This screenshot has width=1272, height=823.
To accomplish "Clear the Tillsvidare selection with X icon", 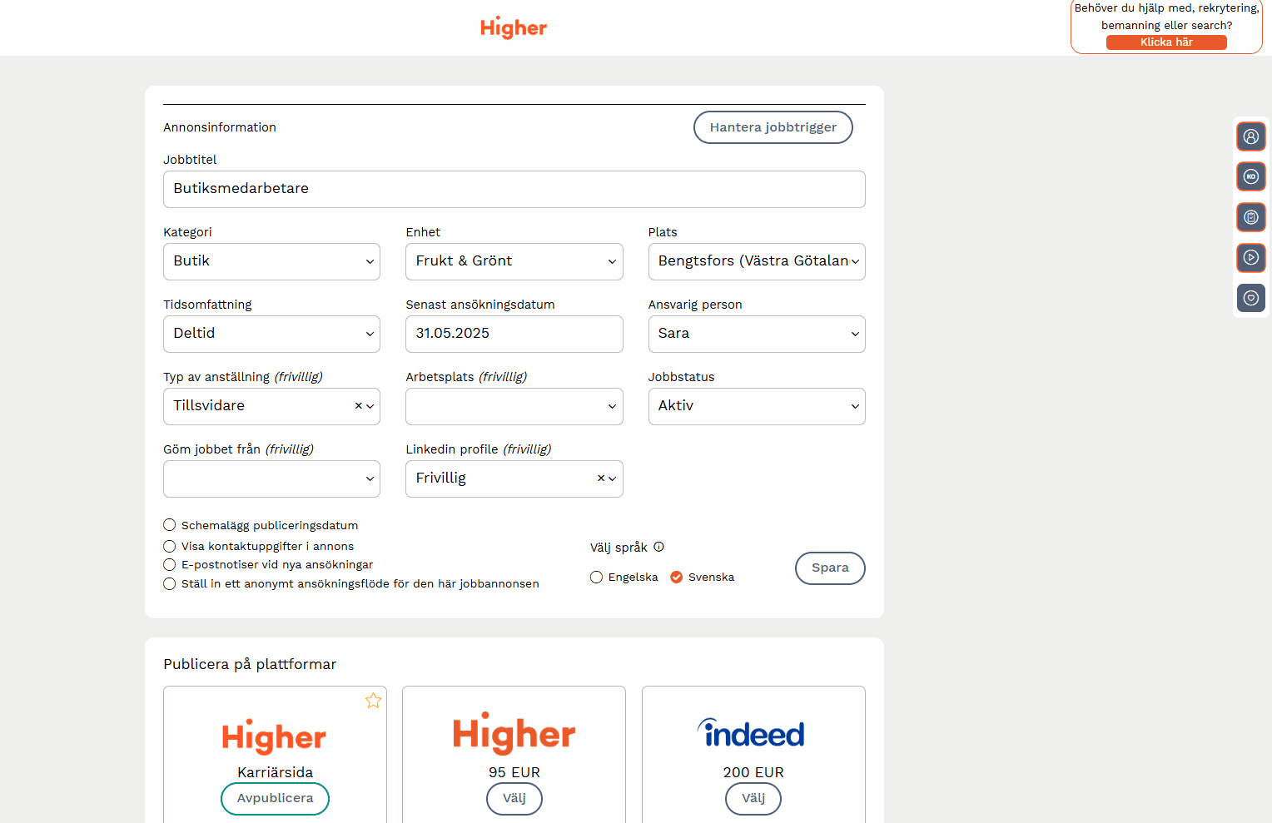I will [x=359, y=406].
